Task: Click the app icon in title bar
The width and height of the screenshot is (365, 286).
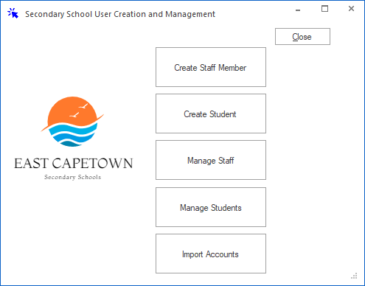Action: coord(13,13)
